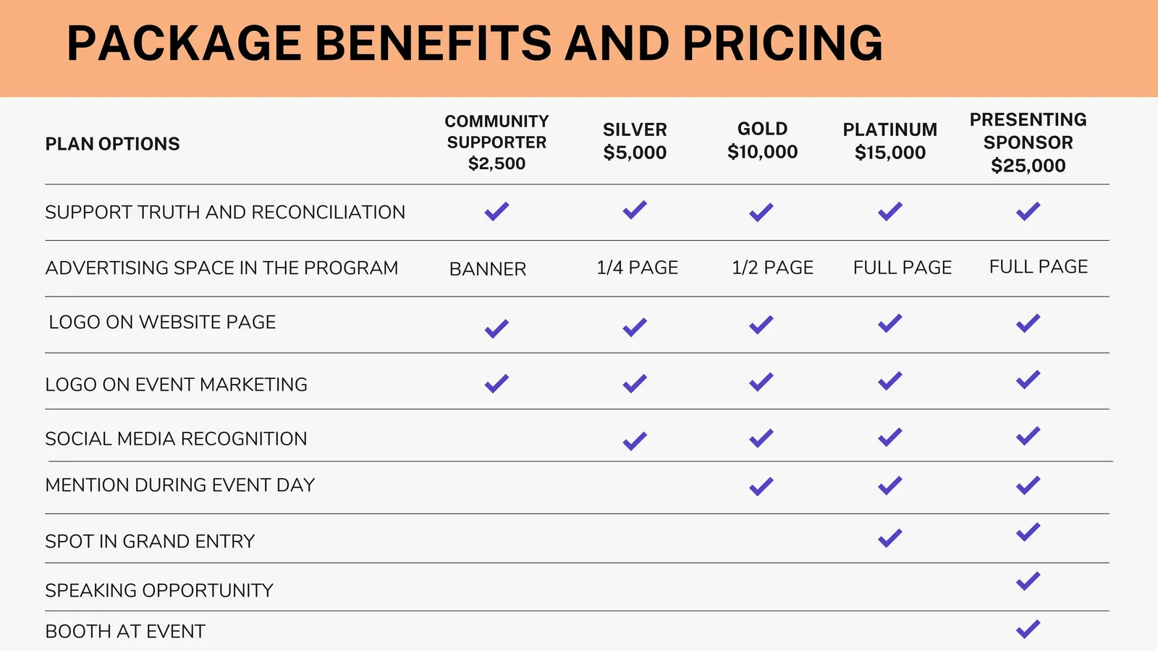Click the 1/4 PAGE advertising cell

click(x=638, y=268)
